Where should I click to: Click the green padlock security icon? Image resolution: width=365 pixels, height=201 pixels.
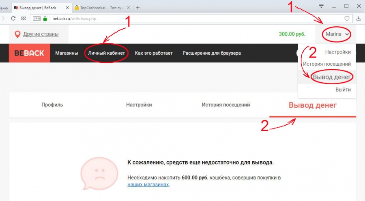[x=45, y=19]
